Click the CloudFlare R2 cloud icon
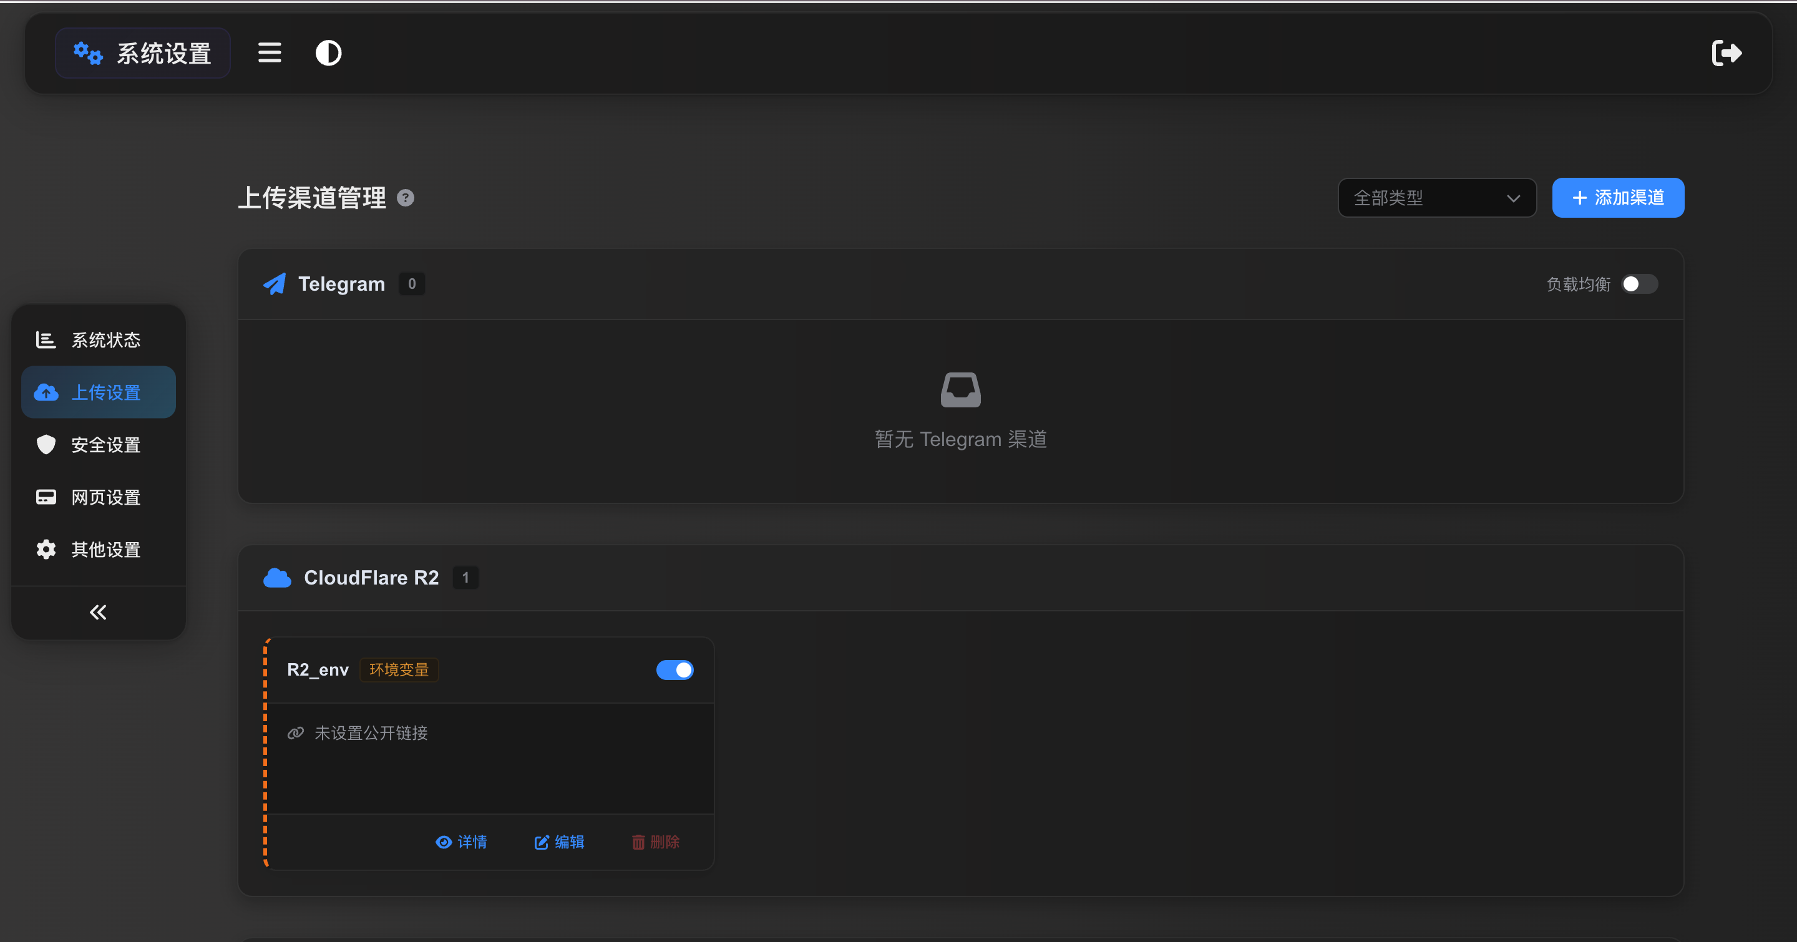 [277, 577]
